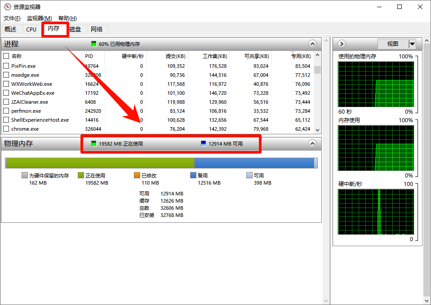431x305 pixels.
Task: Click the blue 可用 indicator in physical memory header
Action: tap(204, 144)
